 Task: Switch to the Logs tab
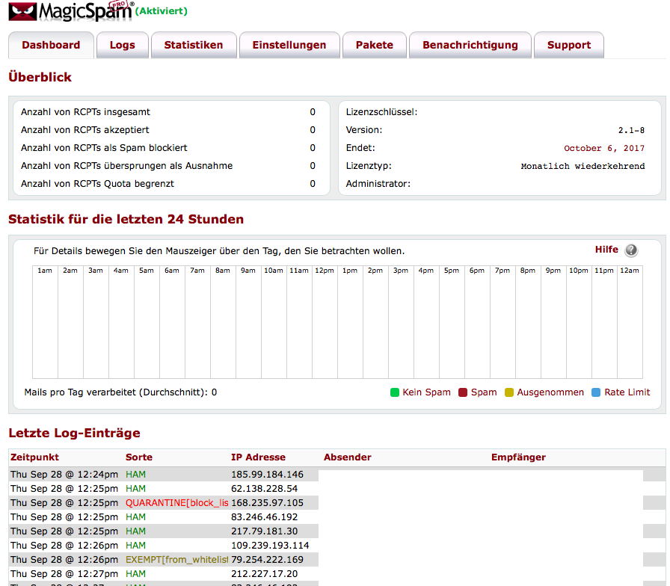point(123,45)
